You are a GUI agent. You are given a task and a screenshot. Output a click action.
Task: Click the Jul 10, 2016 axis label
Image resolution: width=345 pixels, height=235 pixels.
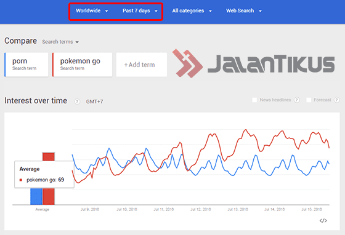(127, 209)
